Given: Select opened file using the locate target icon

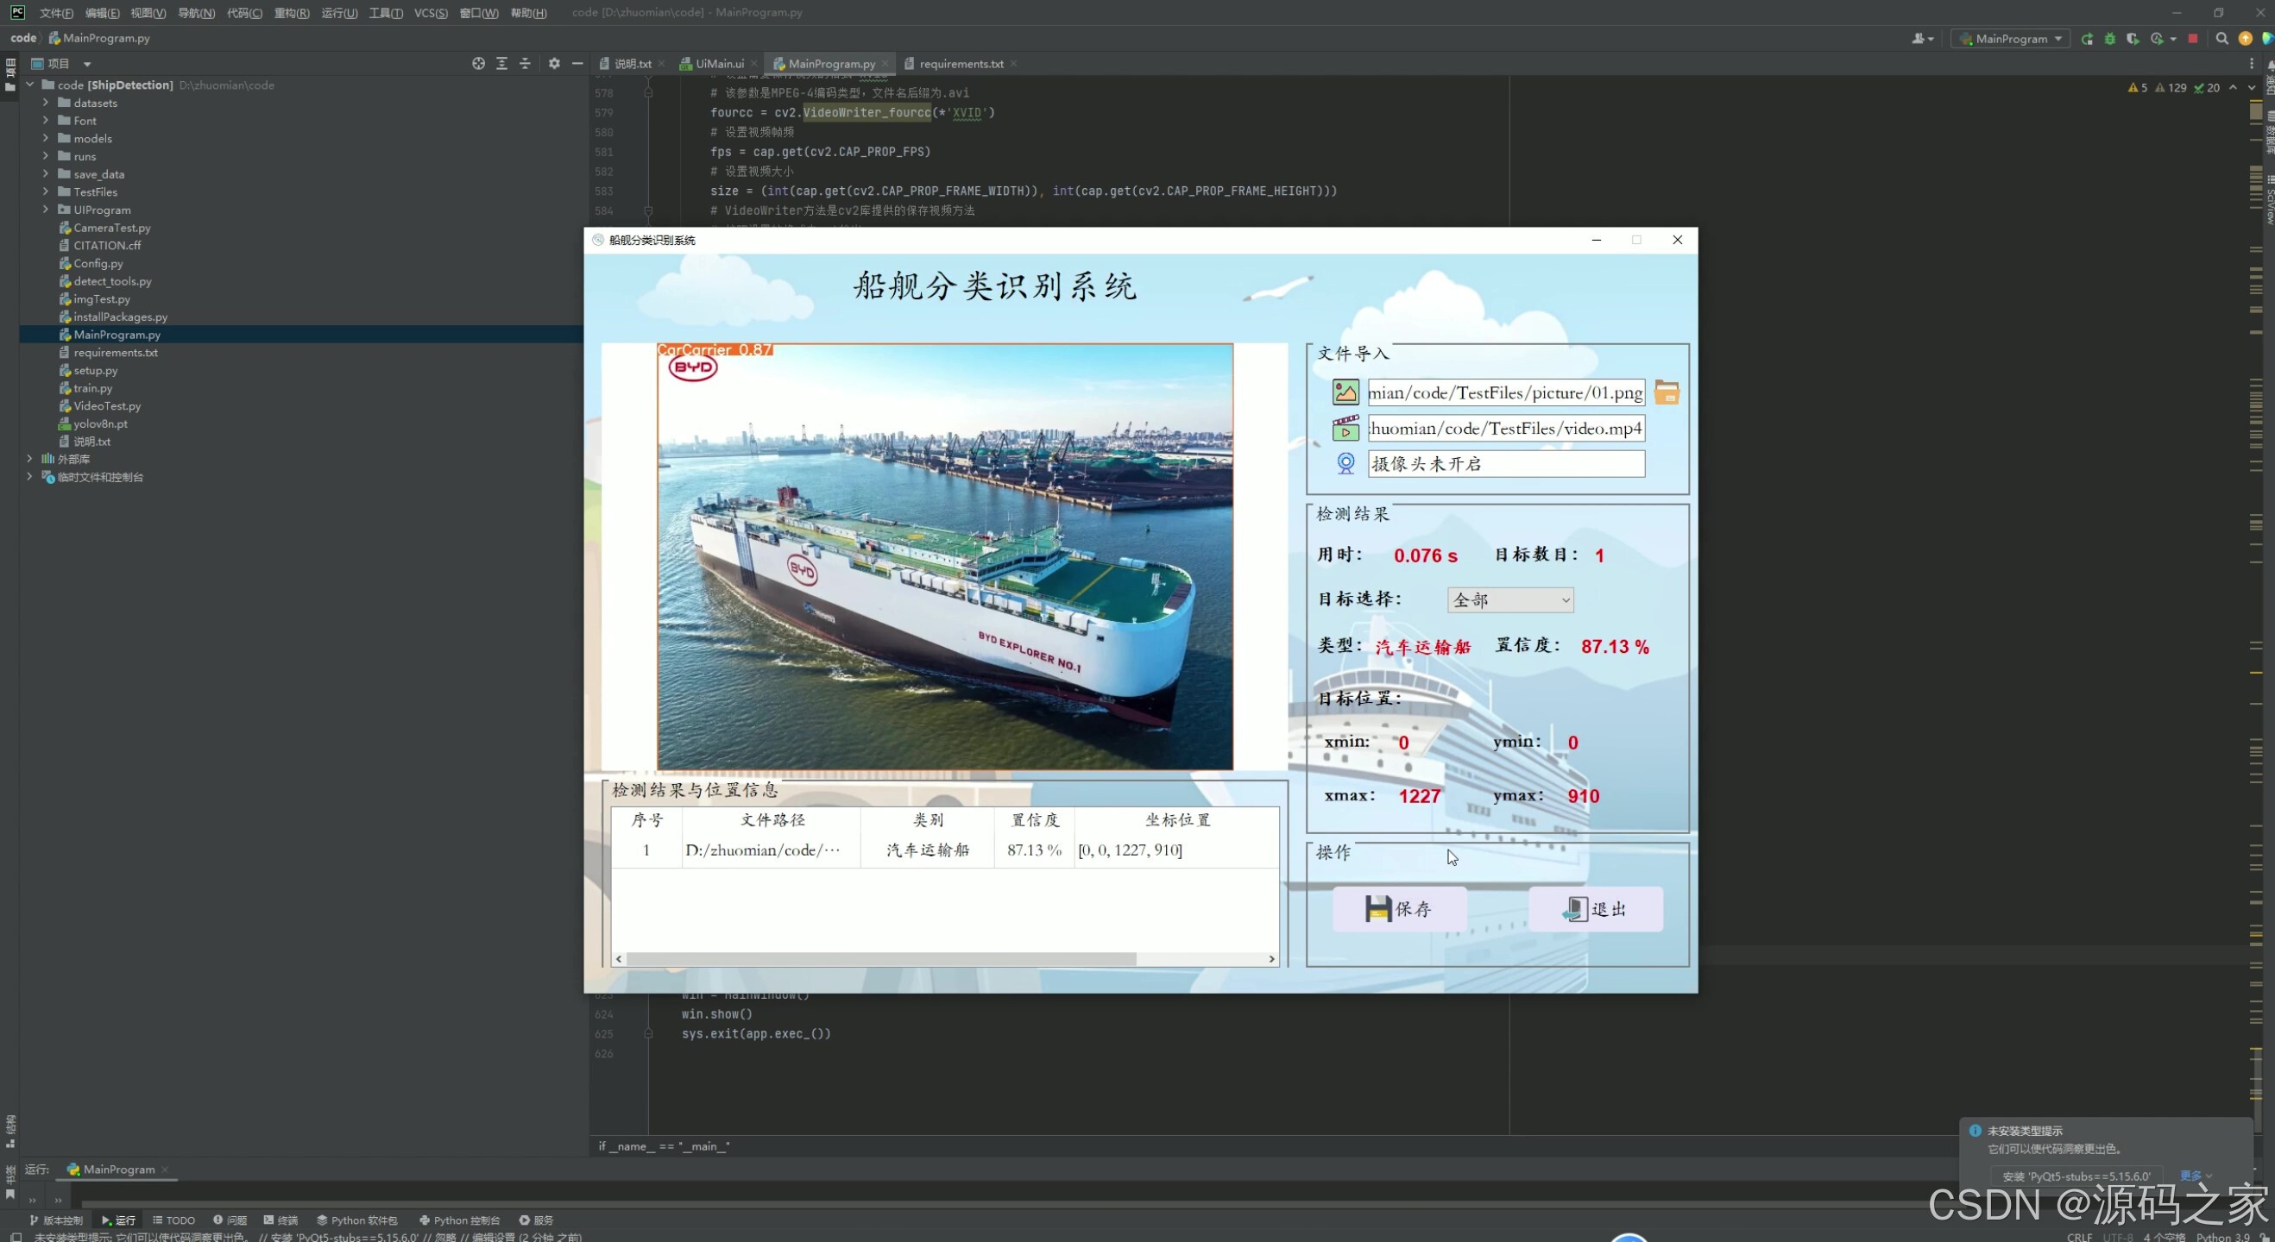Looking at the screenshot, I should click(479, 64).
